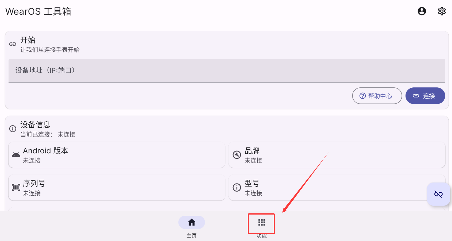Select the 品牌 info card
452x241 pixels.
point(337,155)
